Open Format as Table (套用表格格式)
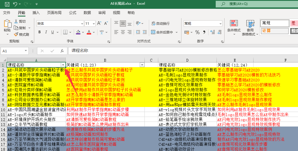The height and width of the screenshot is (151, 298). [250, 28]
